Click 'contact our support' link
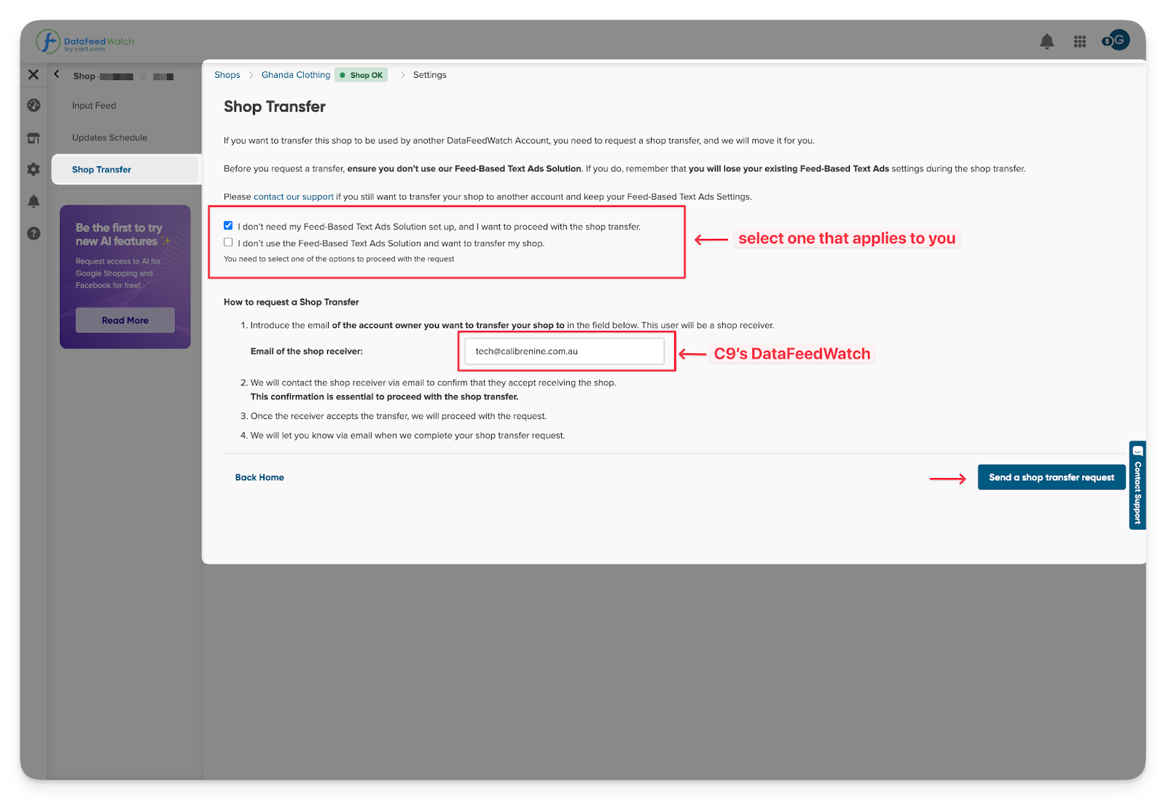This screenshot has height=800, width=1166. pyautogui.click(x=293, y=197)
